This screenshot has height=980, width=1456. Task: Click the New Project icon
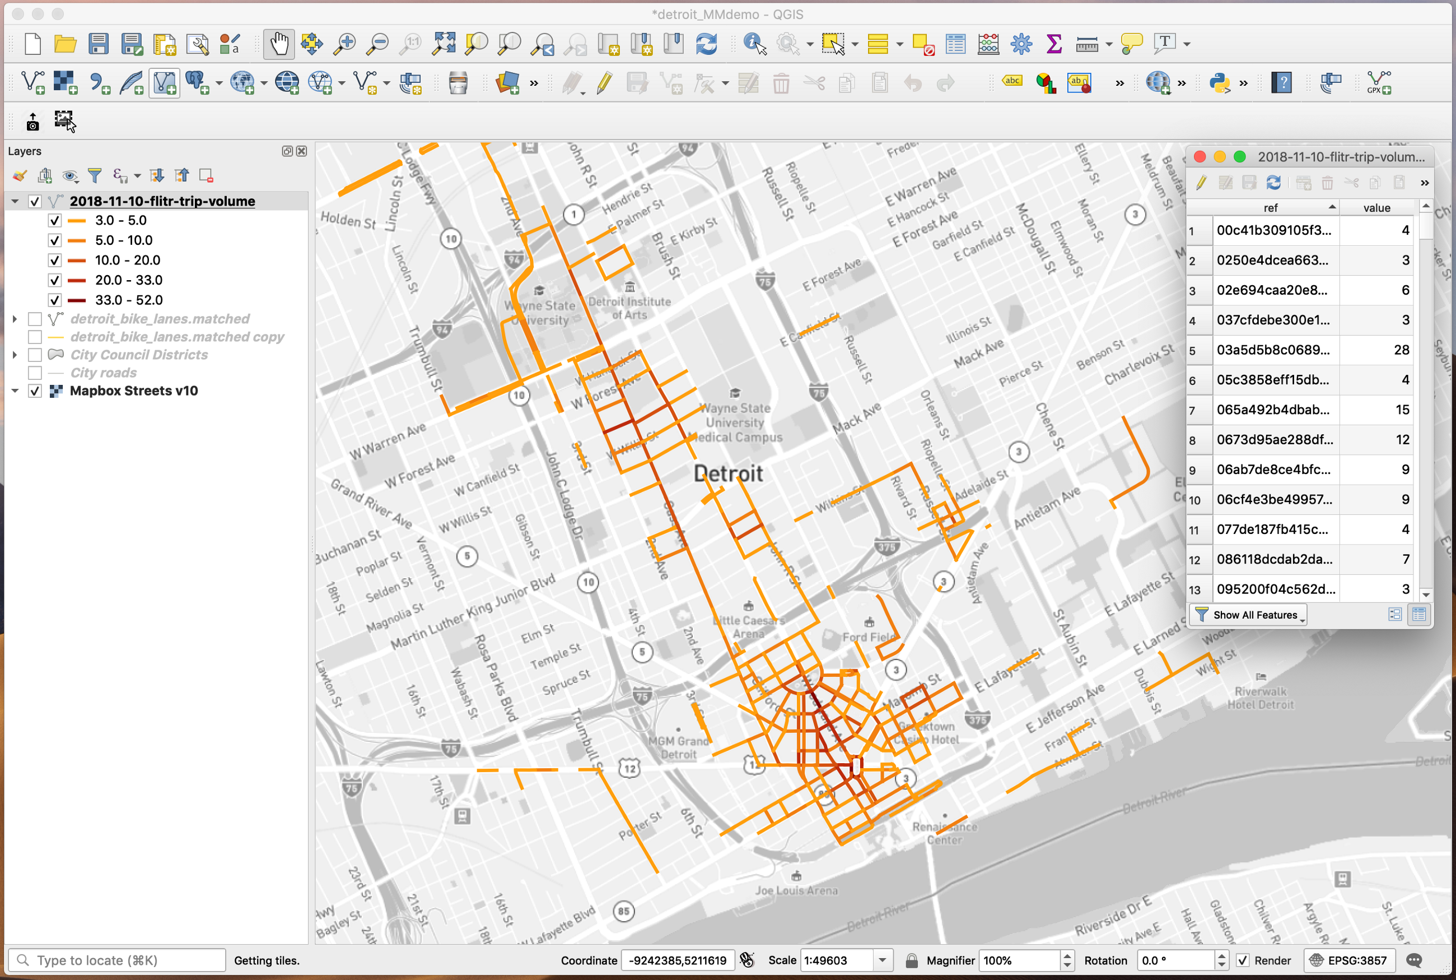[x=32, y=44]
